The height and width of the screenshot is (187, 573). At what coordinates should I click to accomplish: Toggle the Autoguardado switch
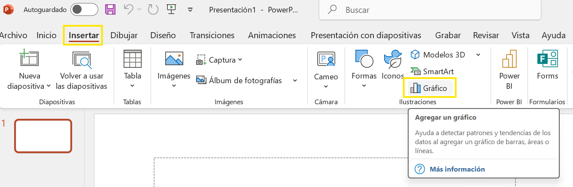tap(84, 9)
